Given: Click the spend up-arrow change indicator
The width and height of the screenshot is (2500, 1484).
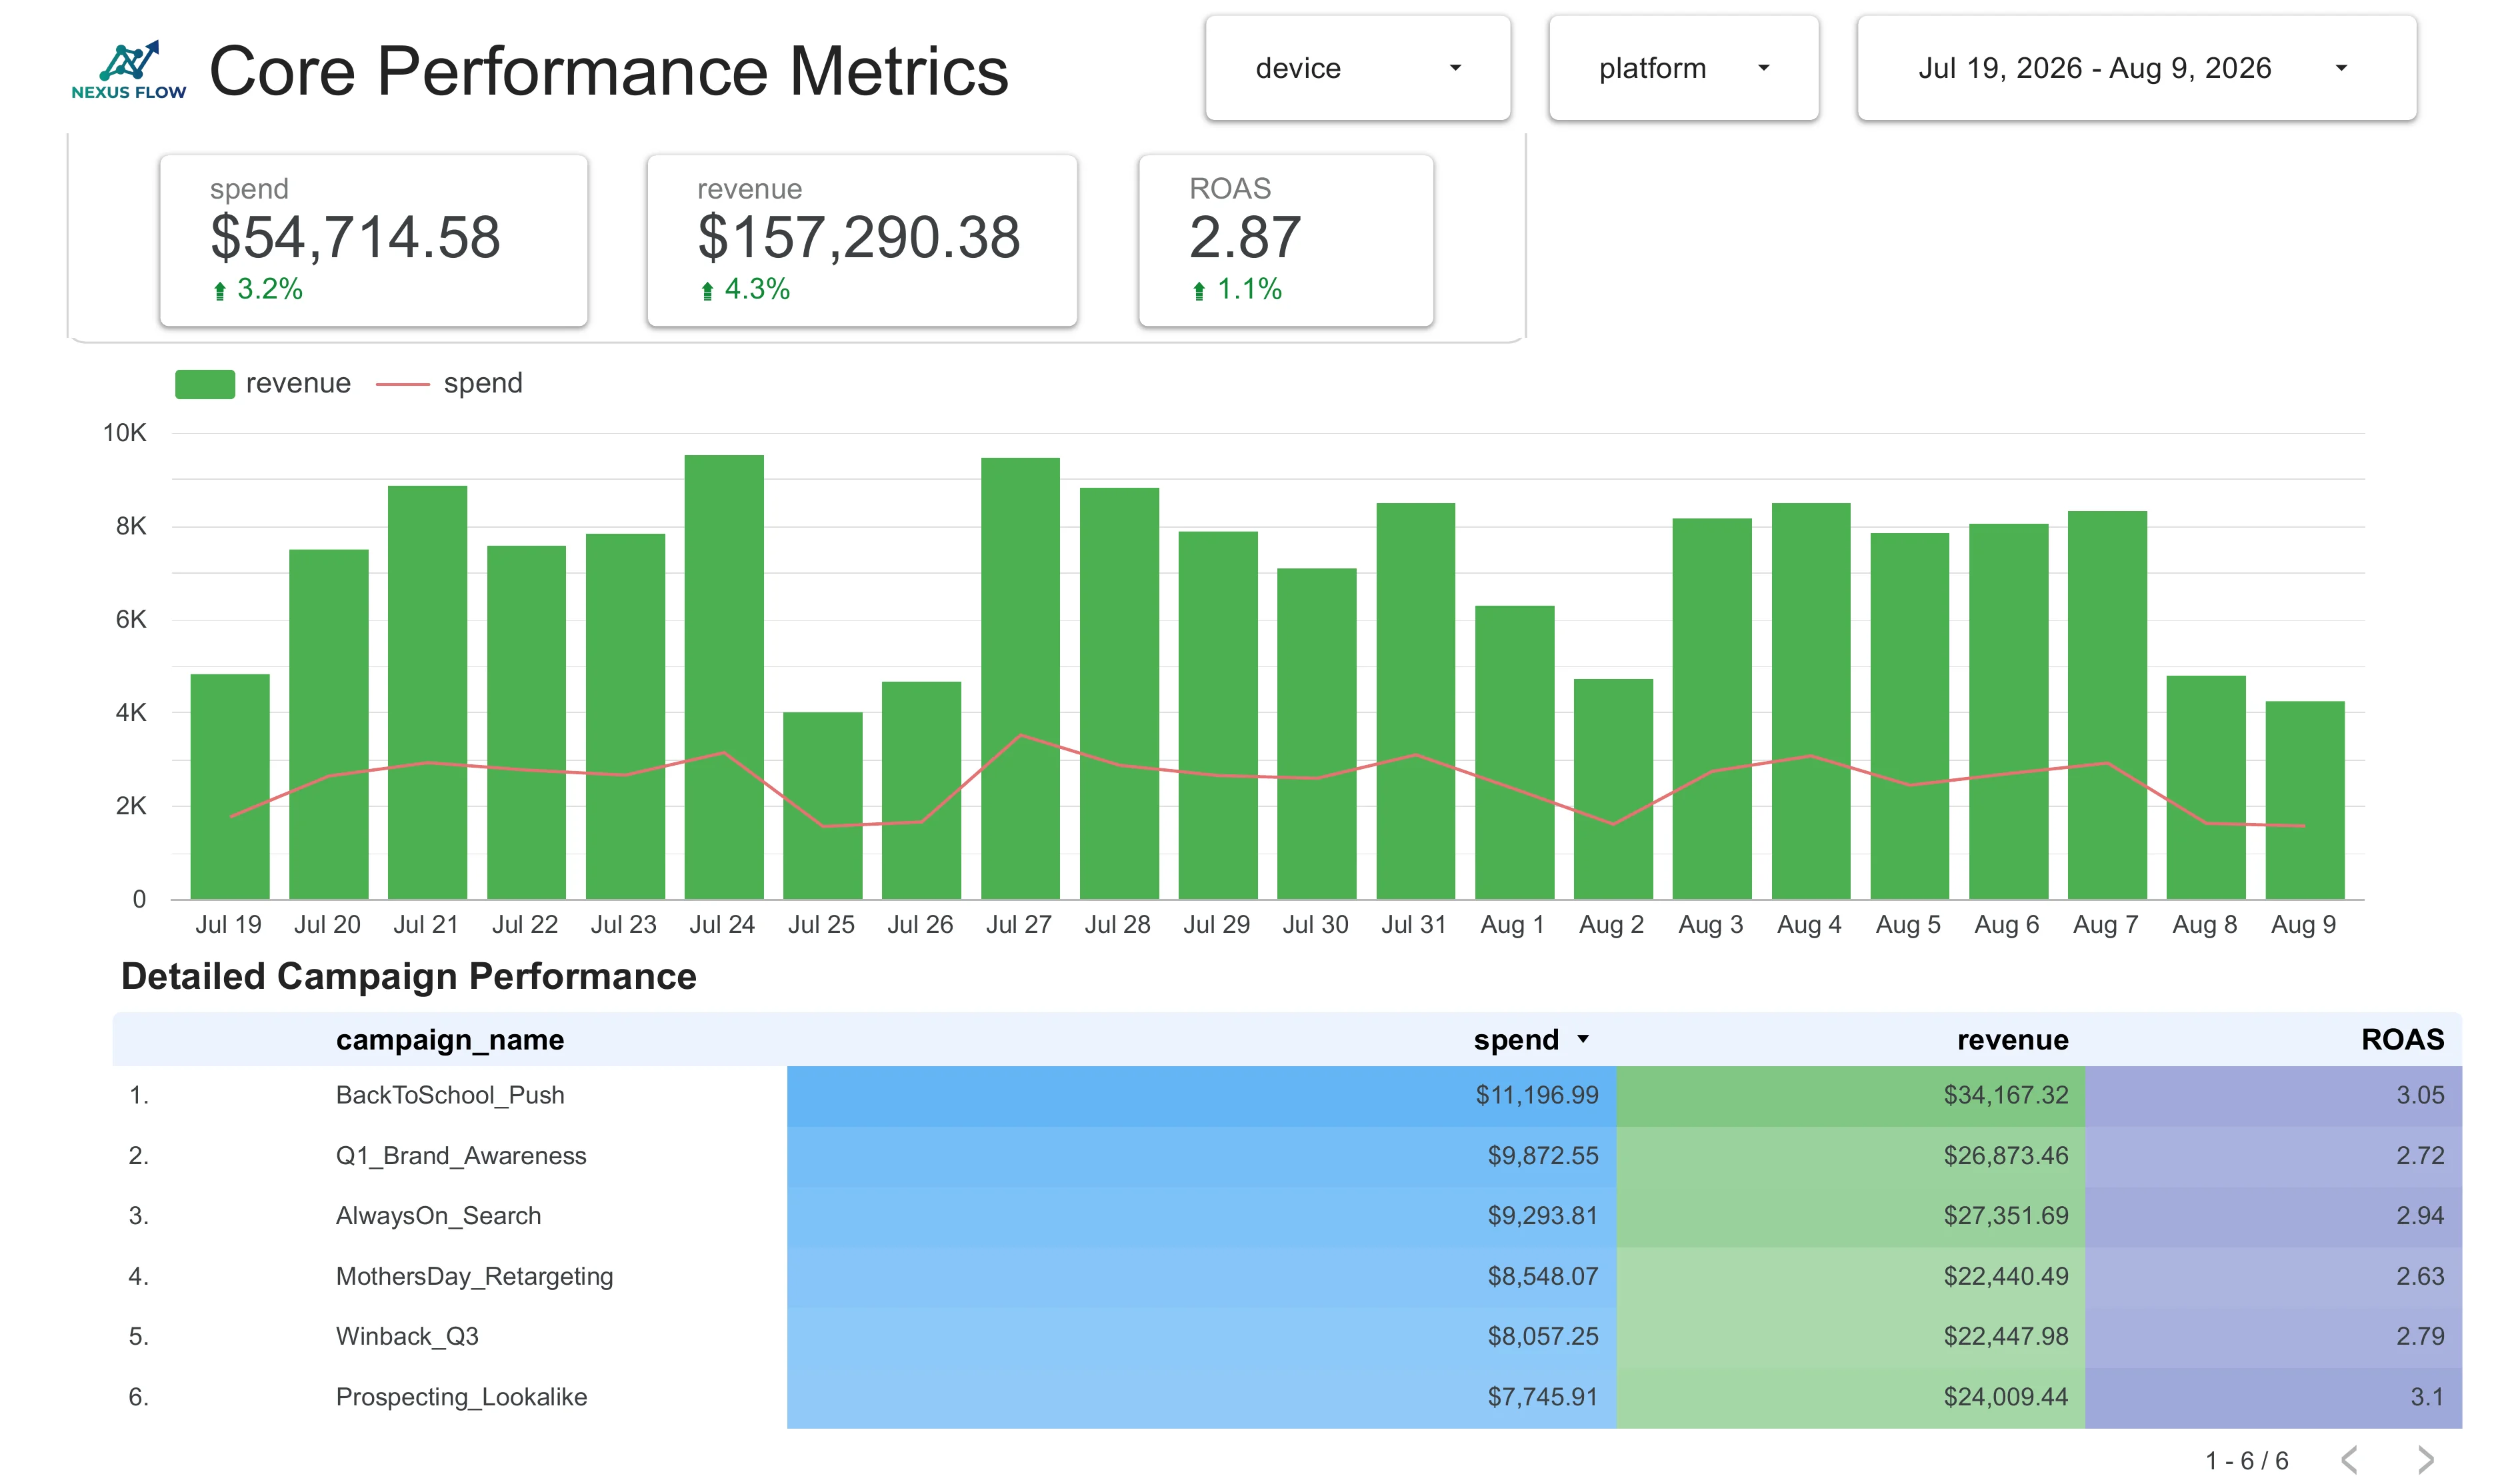Looking at the screenshot, I should tap(220, 291).
